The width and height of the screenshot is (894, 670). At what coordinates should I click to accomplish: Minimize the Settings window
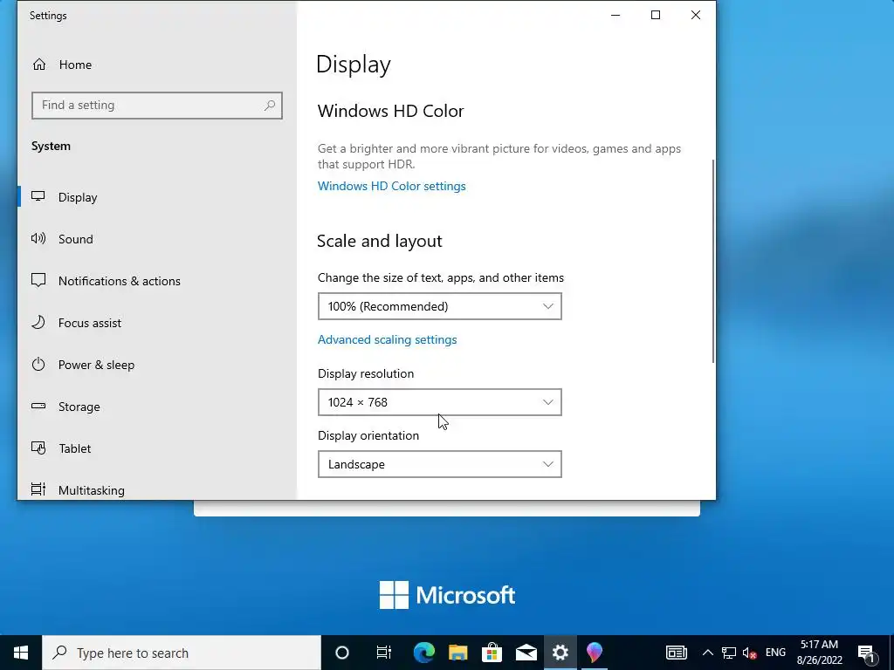(x=615, y=16)
